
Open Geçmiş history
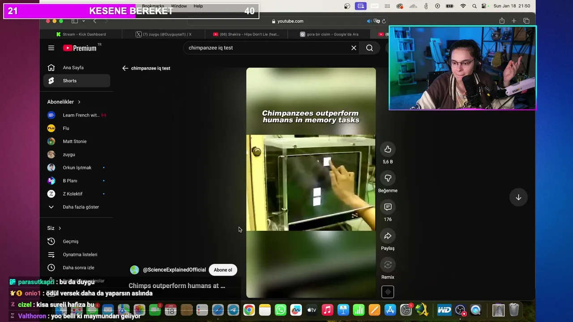point(77,241)
